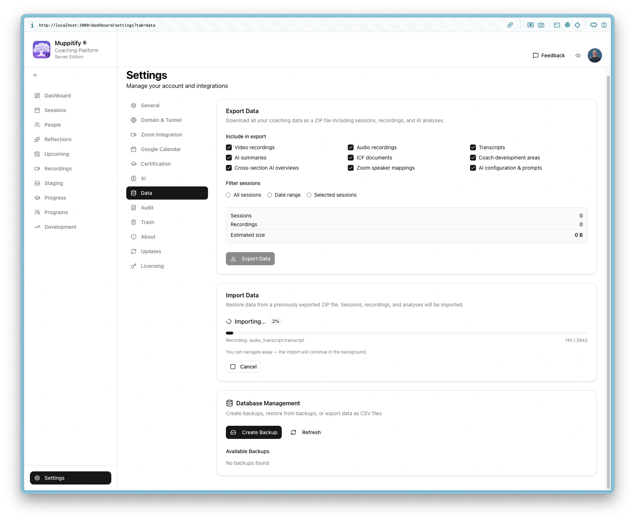Open the Zoom Integration settings tab
The height and width of the screenshot is (521, 635).
pos(161,135)
